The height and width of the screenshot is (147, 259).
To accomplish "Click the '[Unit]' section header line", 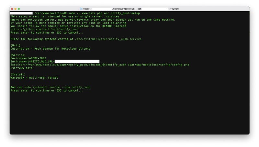I will (16, 45).
